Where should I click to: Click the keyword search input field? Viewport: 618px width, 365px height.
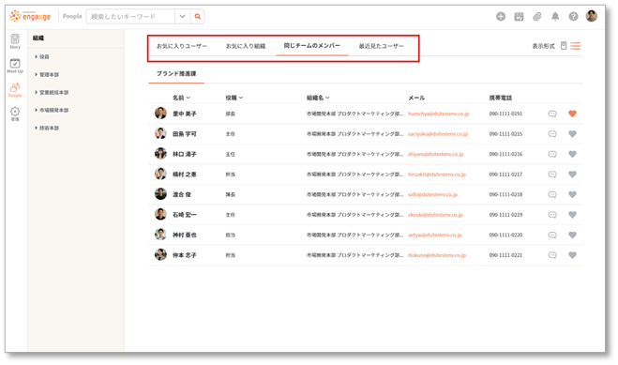point(130,17)
